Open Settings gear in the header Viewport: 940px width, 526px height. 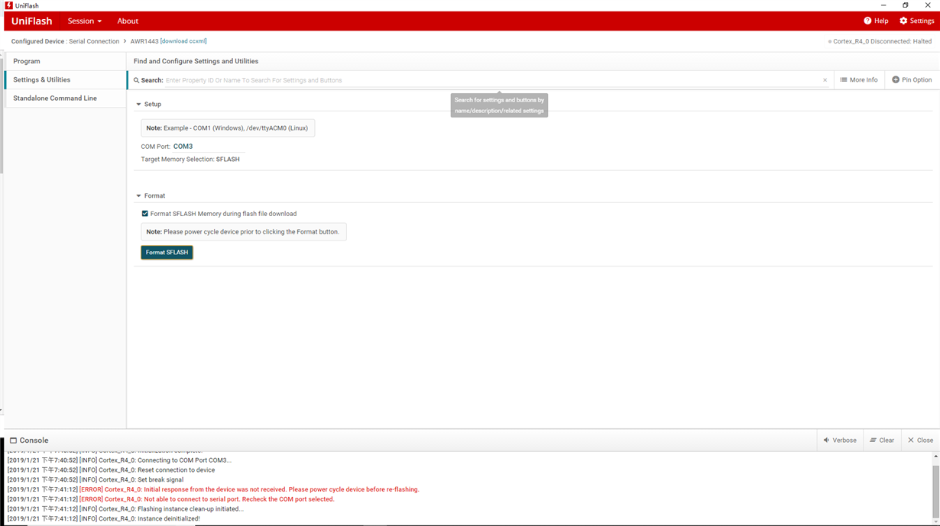(916, 21)
